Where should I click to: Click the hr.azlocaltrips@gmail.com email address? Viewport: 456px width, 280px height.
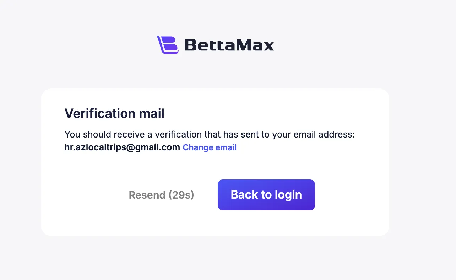(x=122, y=147)
